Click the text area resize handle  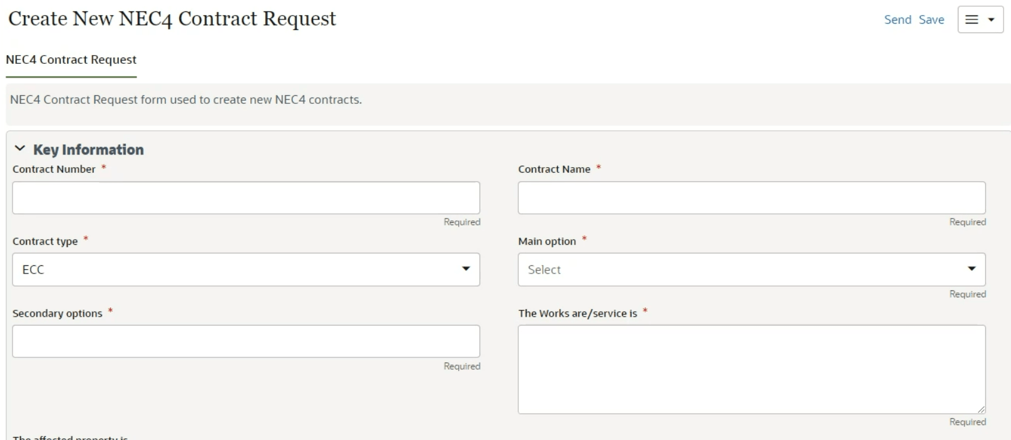point(981,409)
